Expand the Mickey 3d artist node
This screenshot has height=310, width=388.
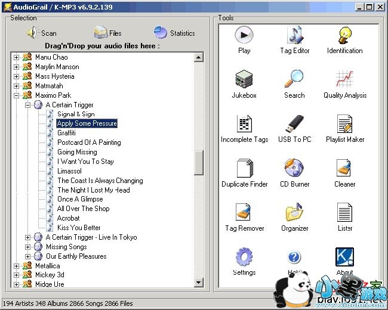click(16, 275)
